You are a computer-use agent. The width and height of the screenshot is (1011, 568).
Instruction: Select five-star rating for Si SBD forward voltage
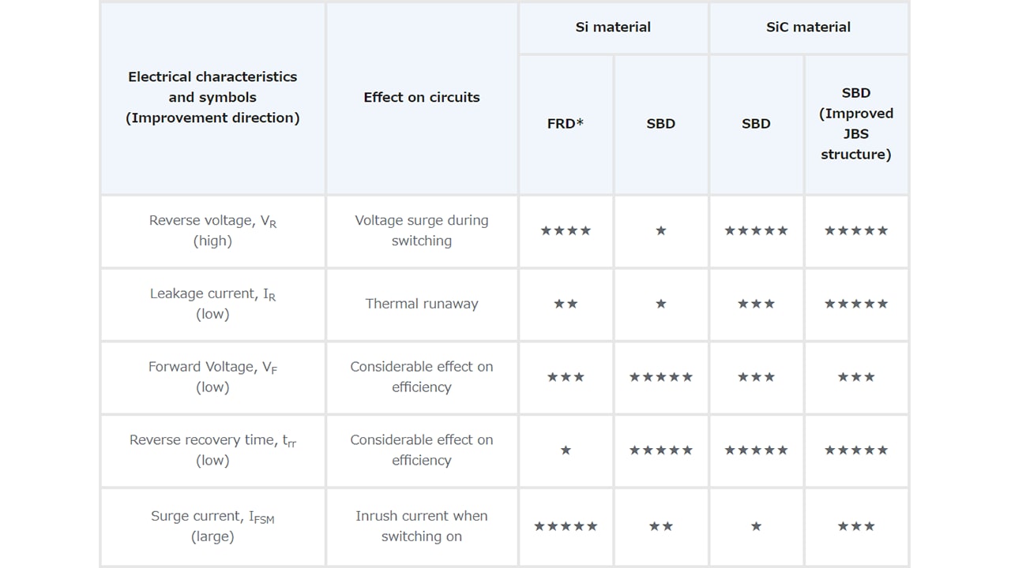661,377
